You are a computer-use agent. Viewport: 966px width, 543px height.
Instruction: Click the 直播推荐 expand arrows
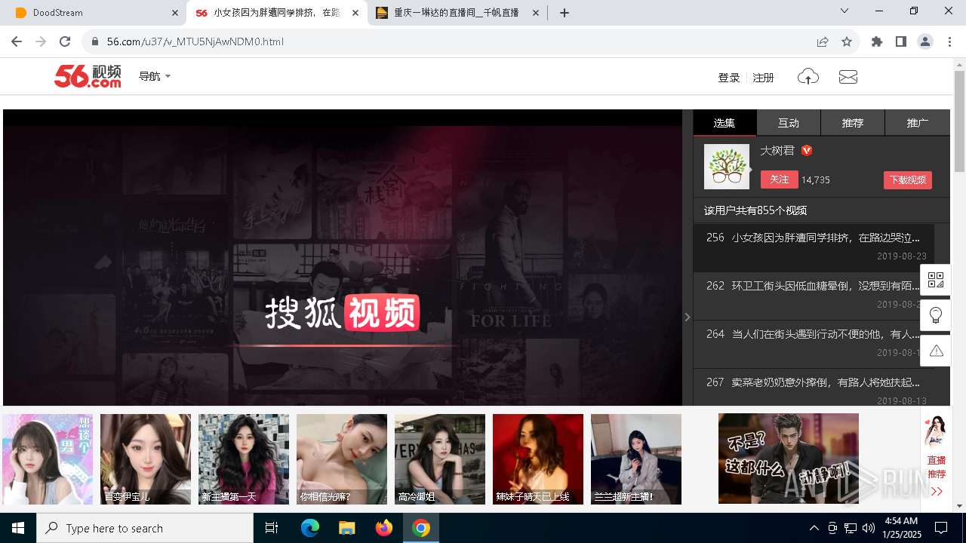937,492
